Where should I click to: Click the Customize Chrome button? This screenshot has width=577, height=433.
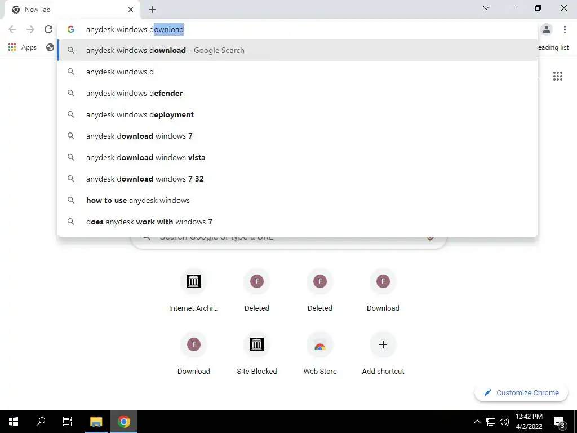pos(521,392)
